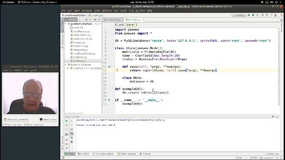This screenshot has width=285, height=160.
Task: Open Project panel settings gear
Action: point(95,20)
